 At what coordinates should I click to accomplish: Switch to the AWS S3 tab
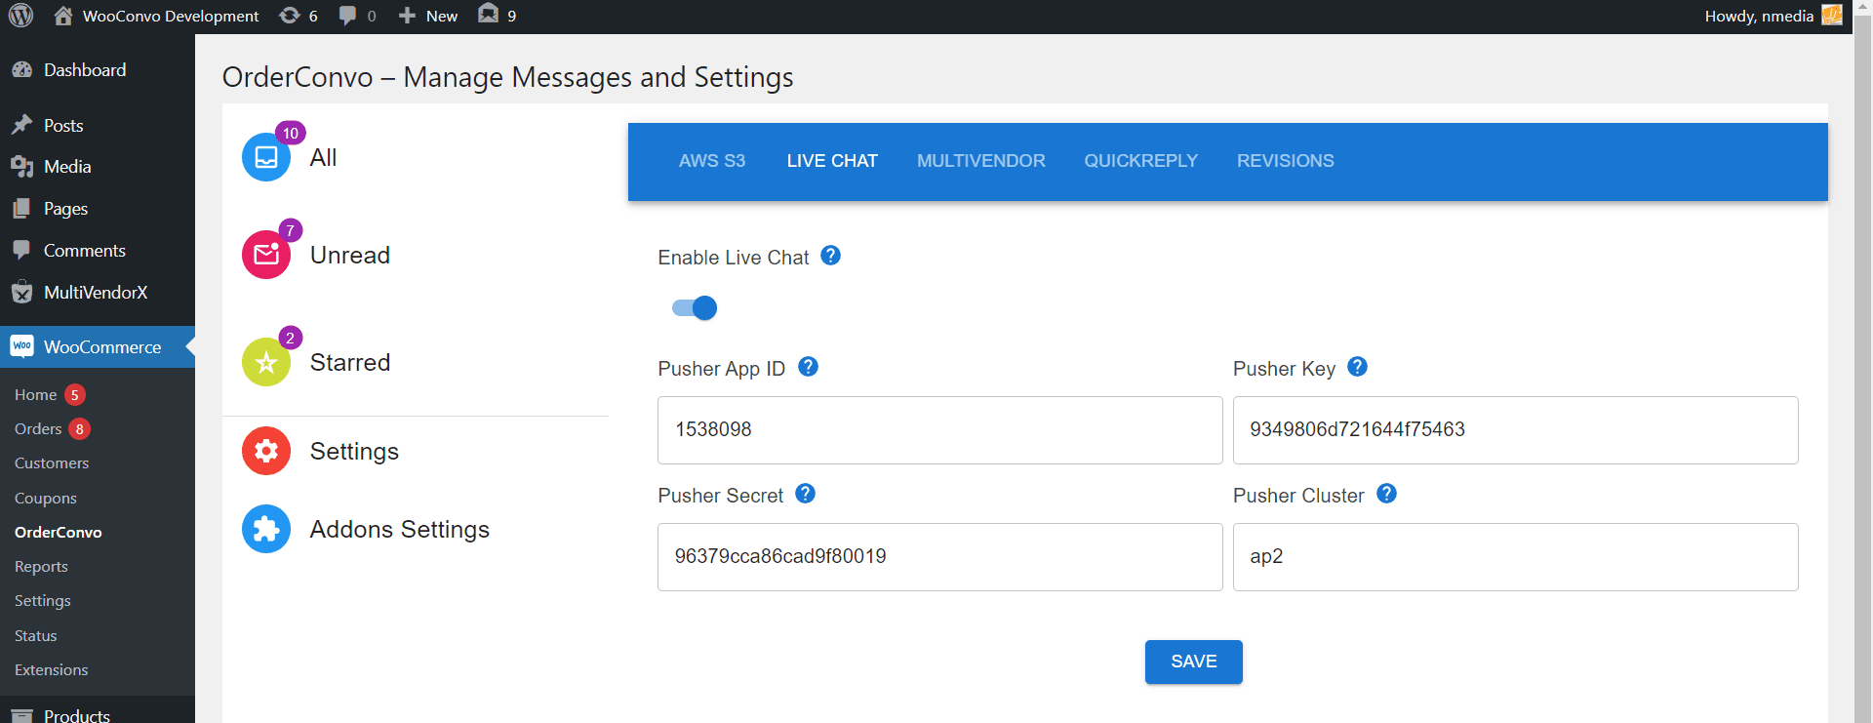click(712, 161)
